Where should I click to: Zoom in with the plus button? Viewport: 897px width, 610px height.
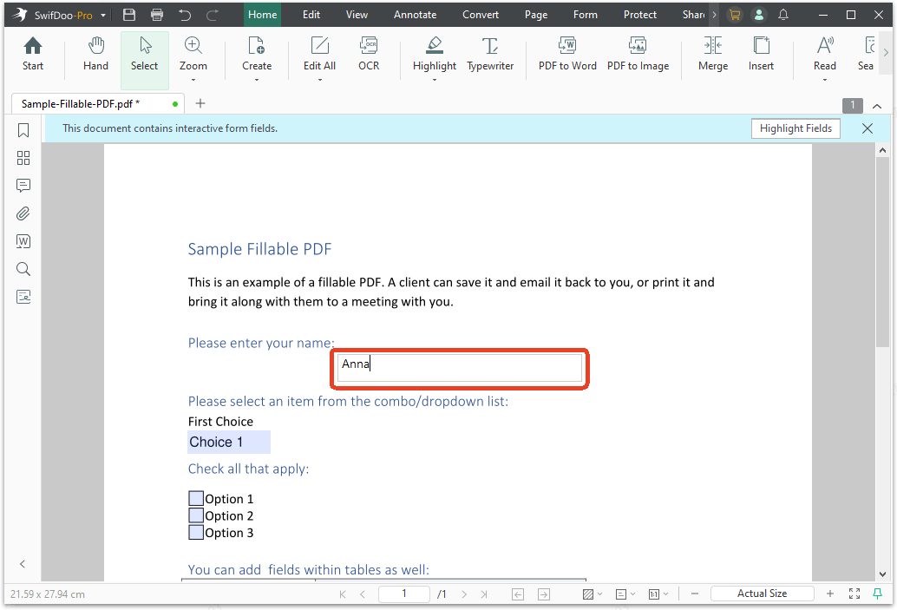830,594
